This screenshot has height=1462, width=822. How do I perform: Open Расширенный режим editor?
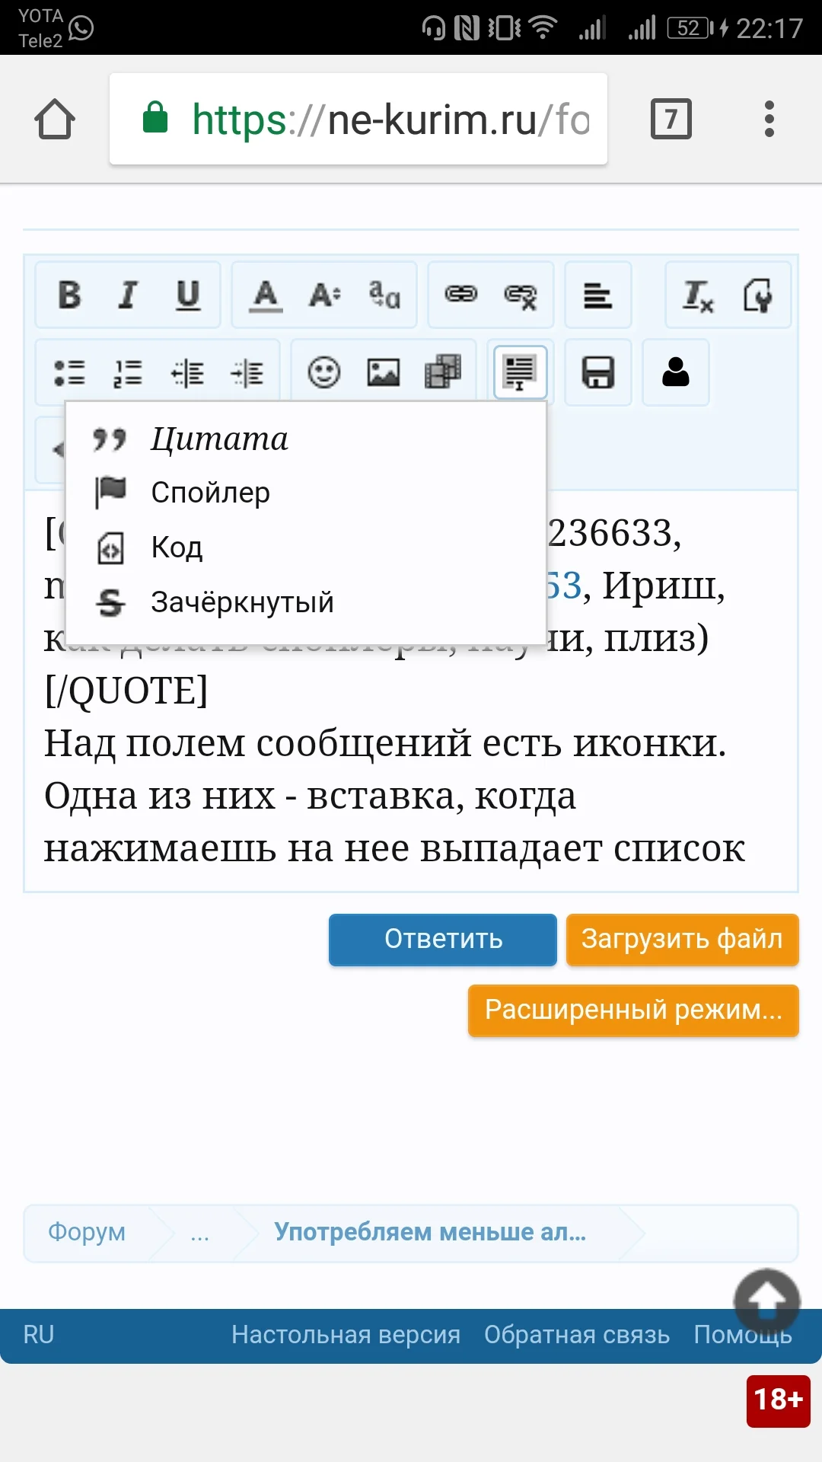(633, 1010)
